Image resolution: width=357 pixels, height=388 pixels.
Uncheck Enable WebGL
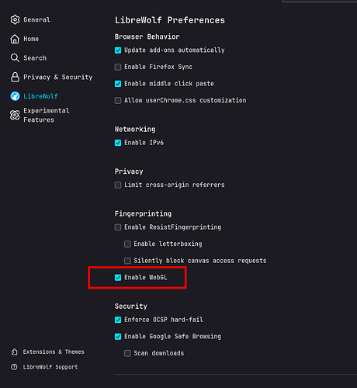click(118, 278)
